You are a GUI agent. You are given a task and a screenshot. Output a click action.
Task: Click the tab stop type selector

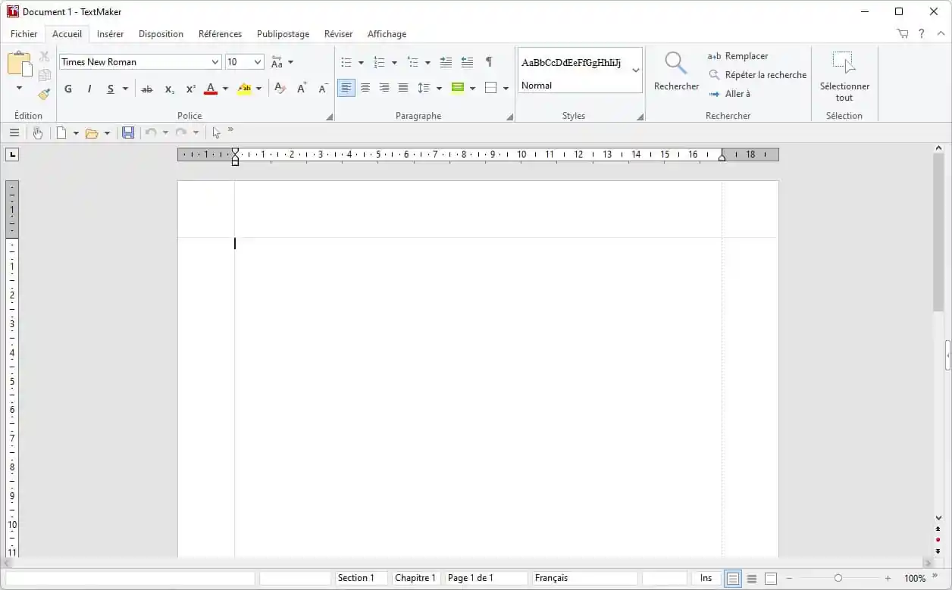(x=12, y=155)
